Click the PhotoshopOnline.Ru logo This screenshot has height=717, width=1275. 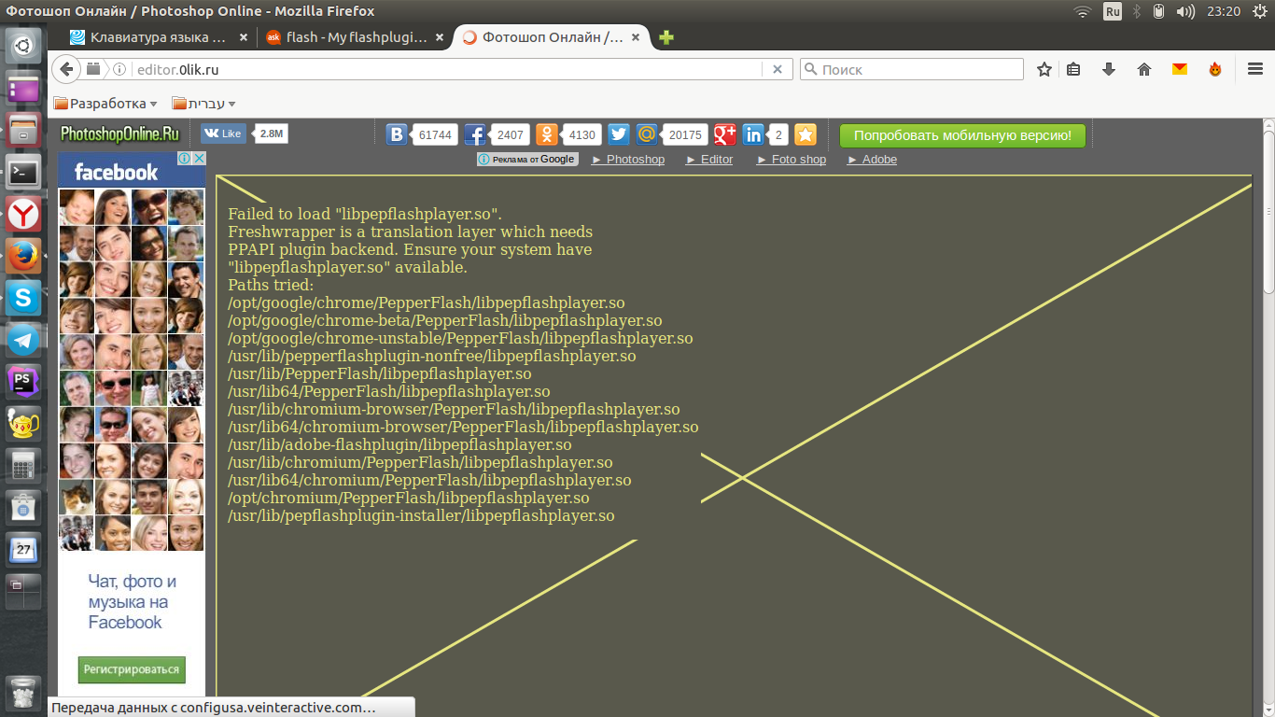119,134
